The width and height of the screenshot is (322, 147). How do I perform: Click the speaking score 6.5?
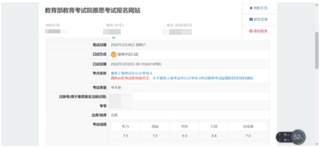point(214,136)
